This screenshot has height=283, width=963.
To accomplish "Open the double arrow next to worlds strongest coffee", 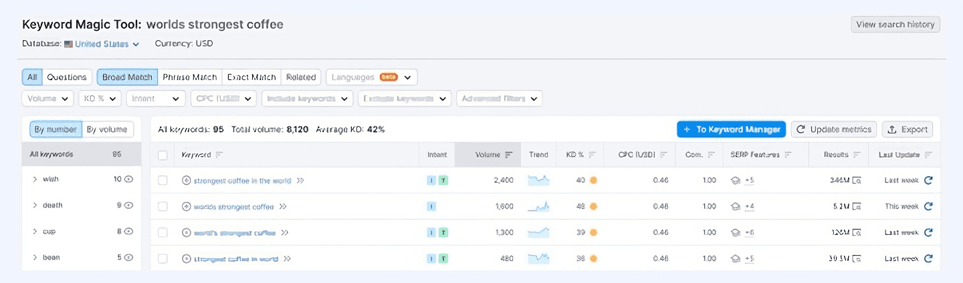I will point(283,206).
